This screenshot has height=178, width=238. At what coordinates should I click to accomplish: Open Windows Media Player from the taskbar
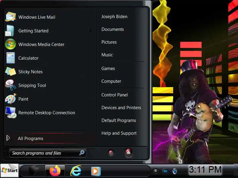point(95,171)
